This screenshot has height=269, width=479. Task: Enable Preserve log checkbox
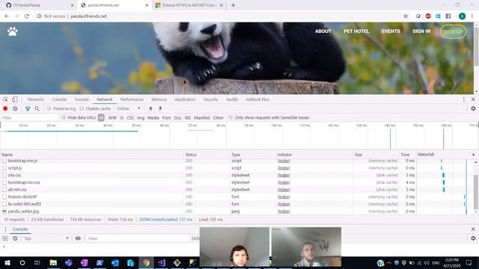(49, 108)
